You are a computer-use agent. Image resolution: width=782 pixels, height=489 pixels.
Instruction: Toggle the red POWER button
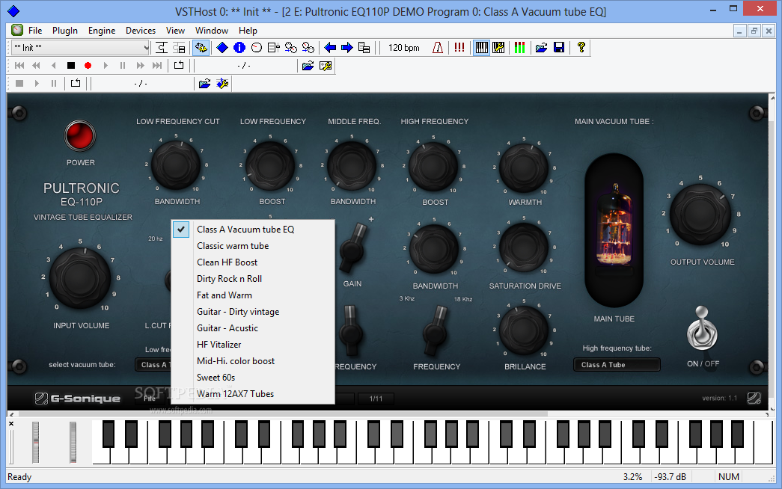point(80,135)
